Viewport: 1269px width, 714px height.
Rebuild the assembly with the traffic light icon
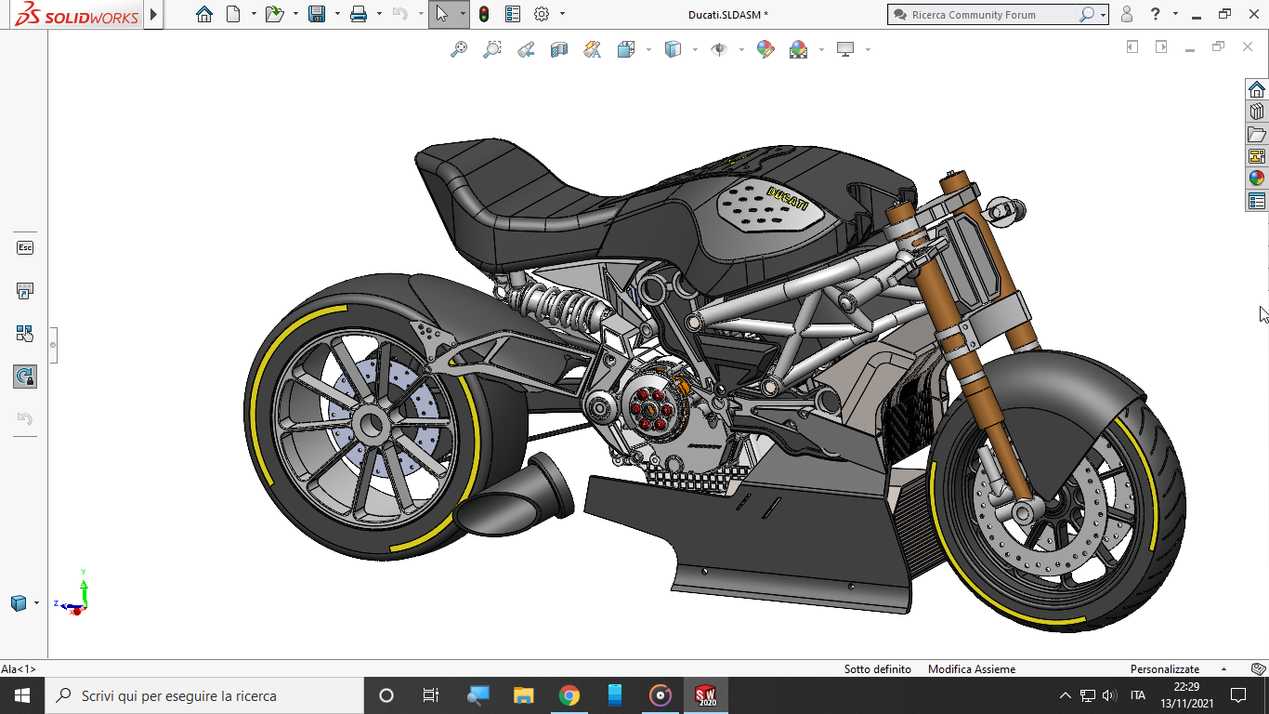tap(482, 14)
